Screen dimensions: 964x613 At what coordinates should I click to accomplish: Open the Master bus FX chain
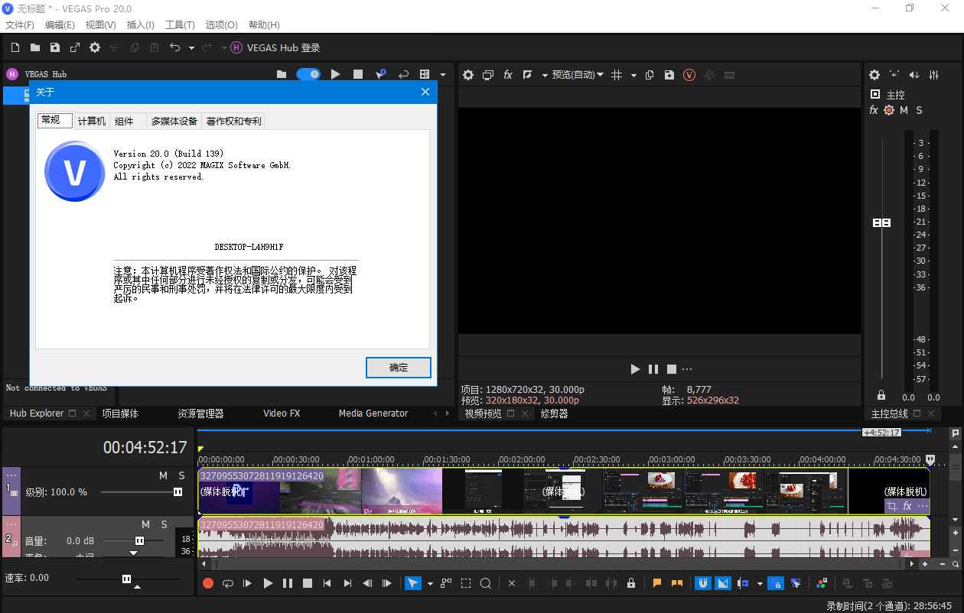(x=874, y=110)
